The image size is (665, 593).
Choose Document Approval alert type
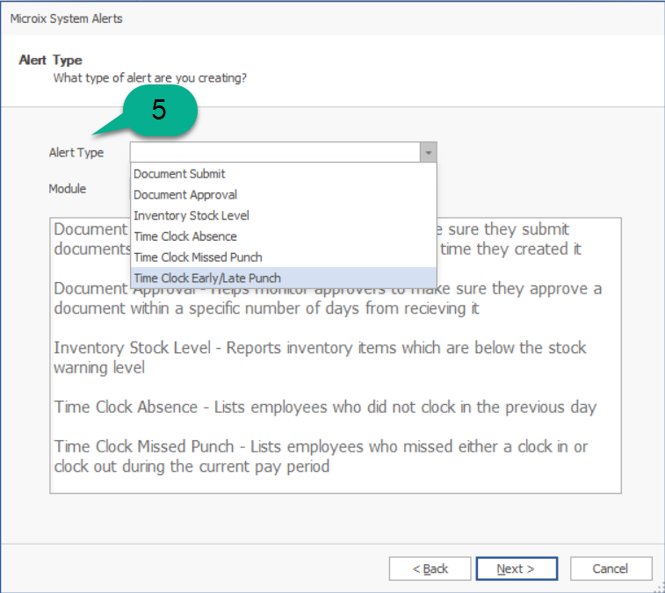185,195
